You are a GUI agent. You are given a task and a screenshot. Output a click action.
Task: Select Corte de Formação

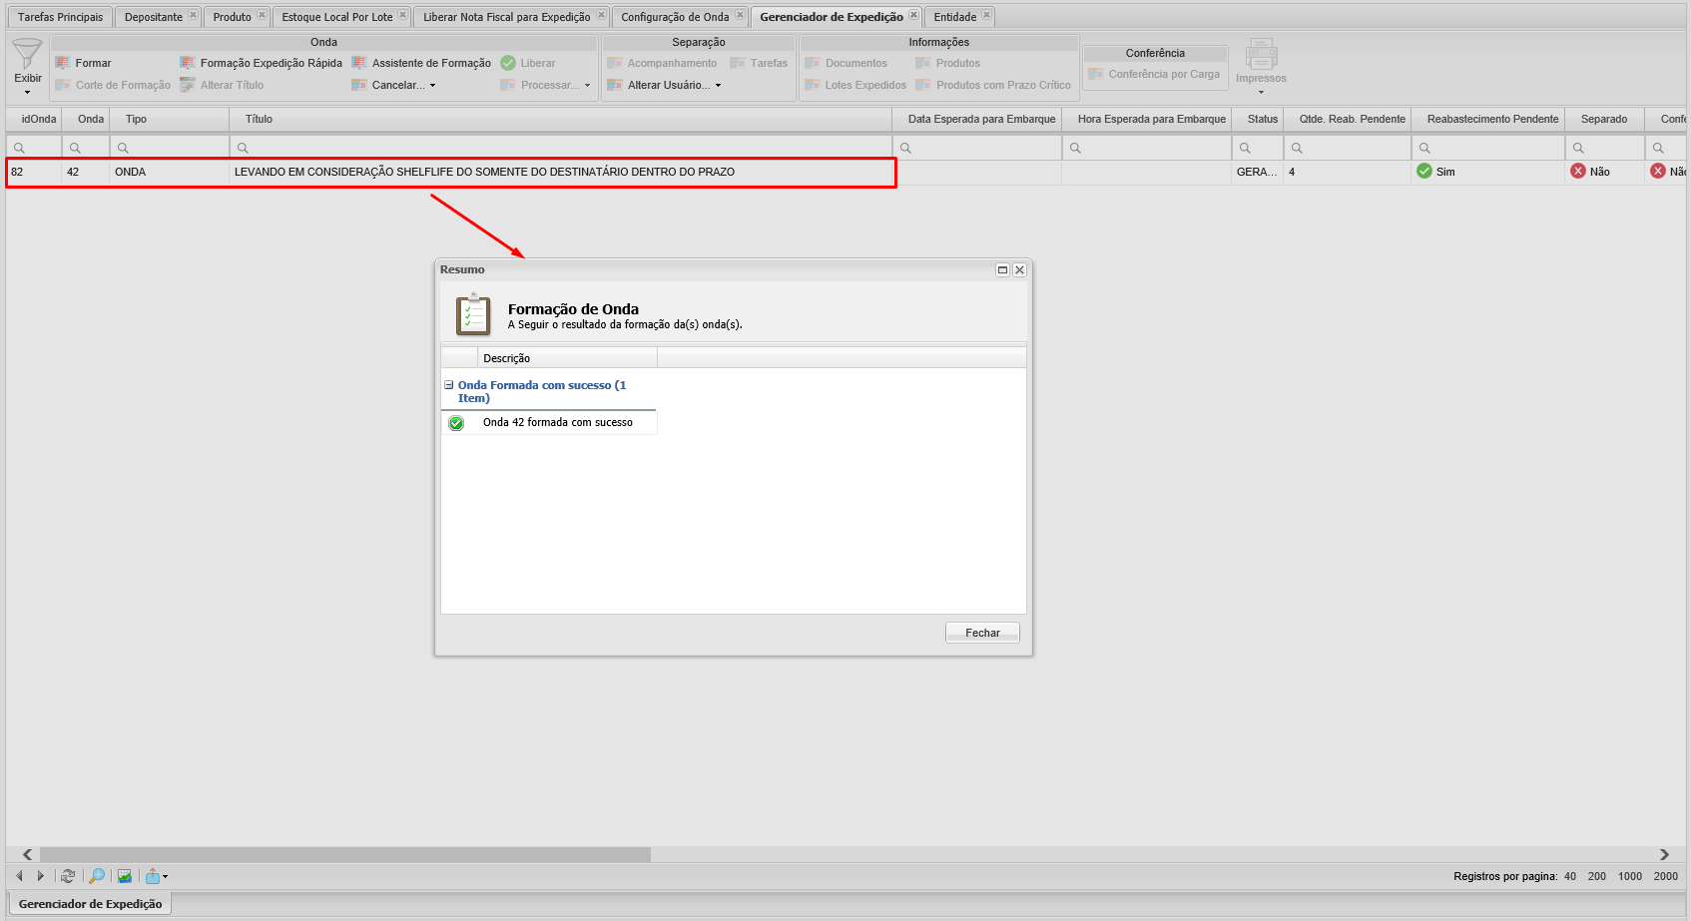click(x=113, y=85)
